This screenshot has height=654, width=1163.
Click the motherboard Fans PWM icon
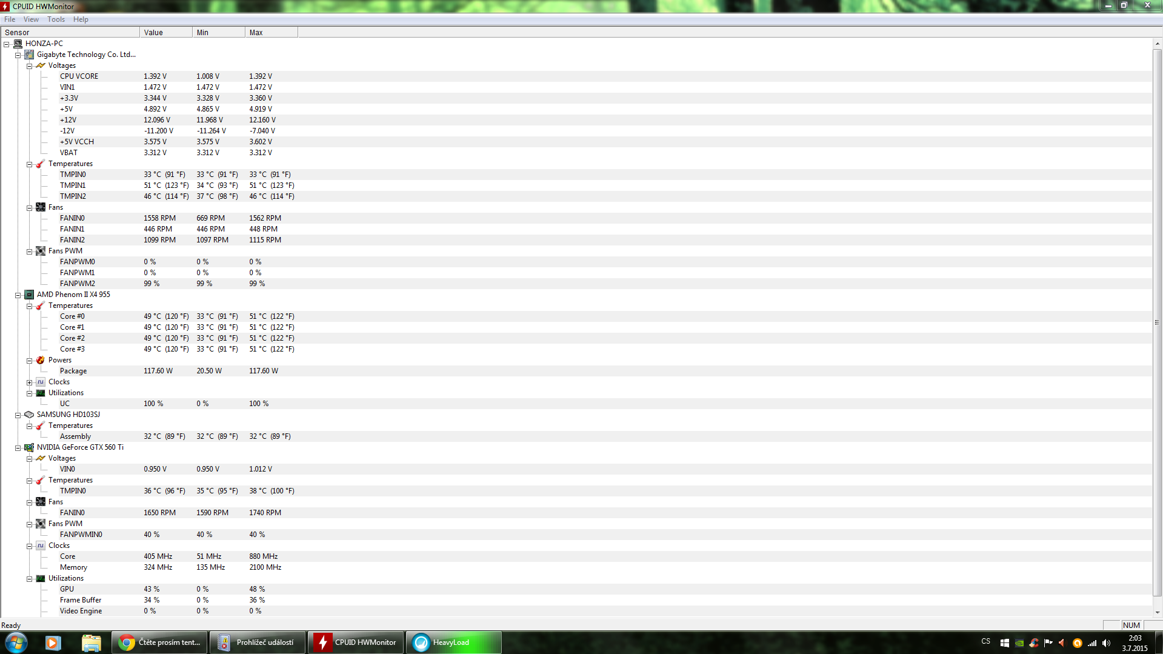(41, 251)
